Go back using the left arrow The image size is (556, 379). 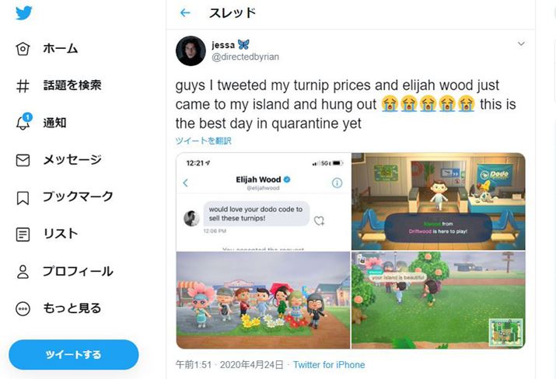click(185, 13)
